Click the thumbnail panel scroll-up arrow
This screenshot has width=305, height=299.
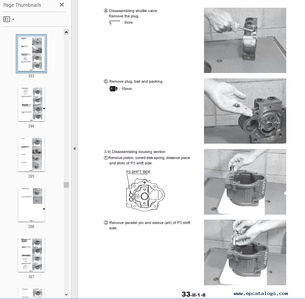(x=66, y=32)
